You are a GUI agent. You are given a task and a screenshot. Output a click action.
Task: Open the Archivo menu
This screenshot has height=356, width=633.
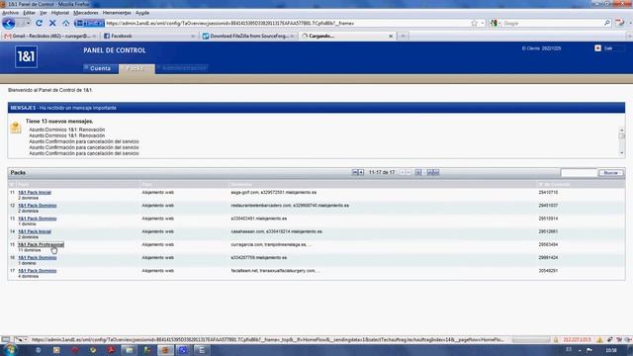11,13
